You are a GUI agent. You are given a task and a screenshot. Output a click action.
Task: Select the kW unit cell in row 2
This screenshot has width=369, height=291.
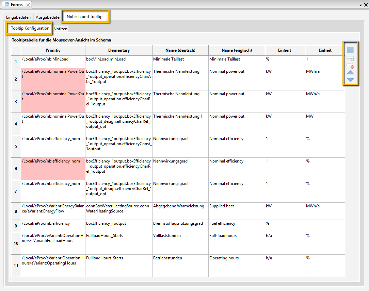285,79
